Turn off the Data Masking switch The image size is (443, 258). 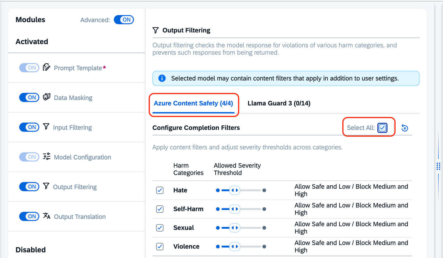click(29, 97)
